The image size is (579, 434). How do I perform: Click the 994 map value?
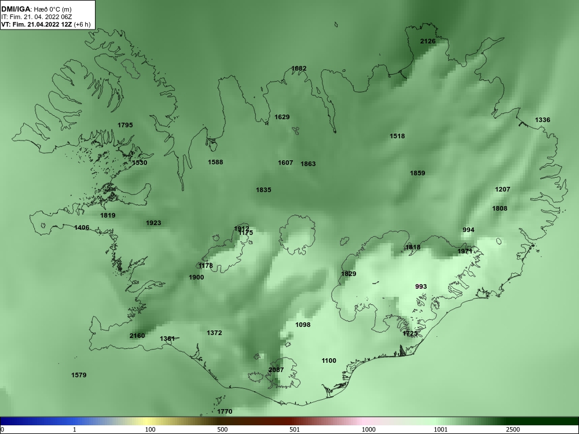click(468, 230)
